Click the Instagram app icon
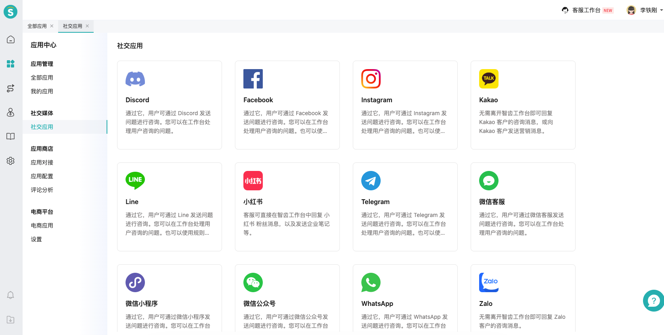664x335 pixels. pos(371,79)
